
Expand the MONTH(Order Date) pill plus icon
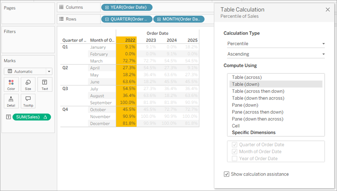pos(159,19)
